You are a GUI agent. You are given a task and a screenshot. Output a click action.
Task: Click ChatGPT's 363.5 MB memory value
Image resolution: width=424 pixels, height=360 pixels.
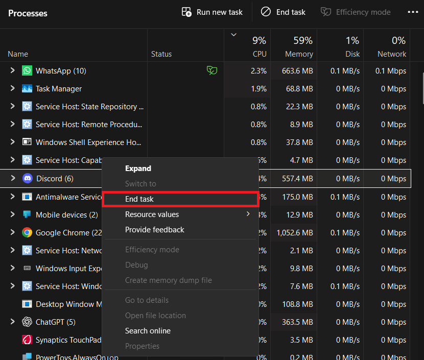(x=297, y=322)
